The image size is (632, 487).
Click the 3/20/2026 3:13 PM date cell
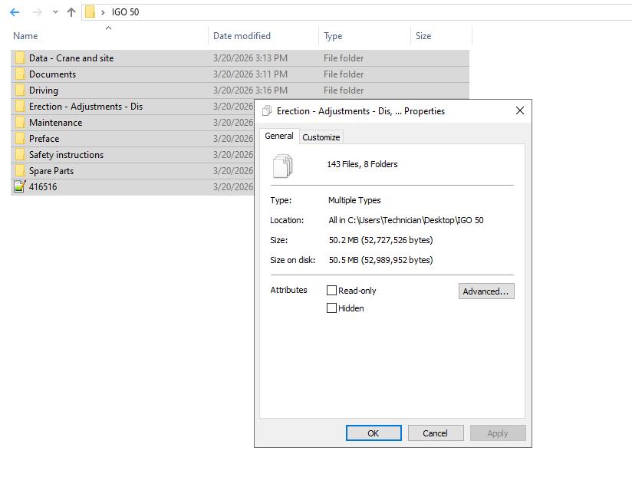250,58
